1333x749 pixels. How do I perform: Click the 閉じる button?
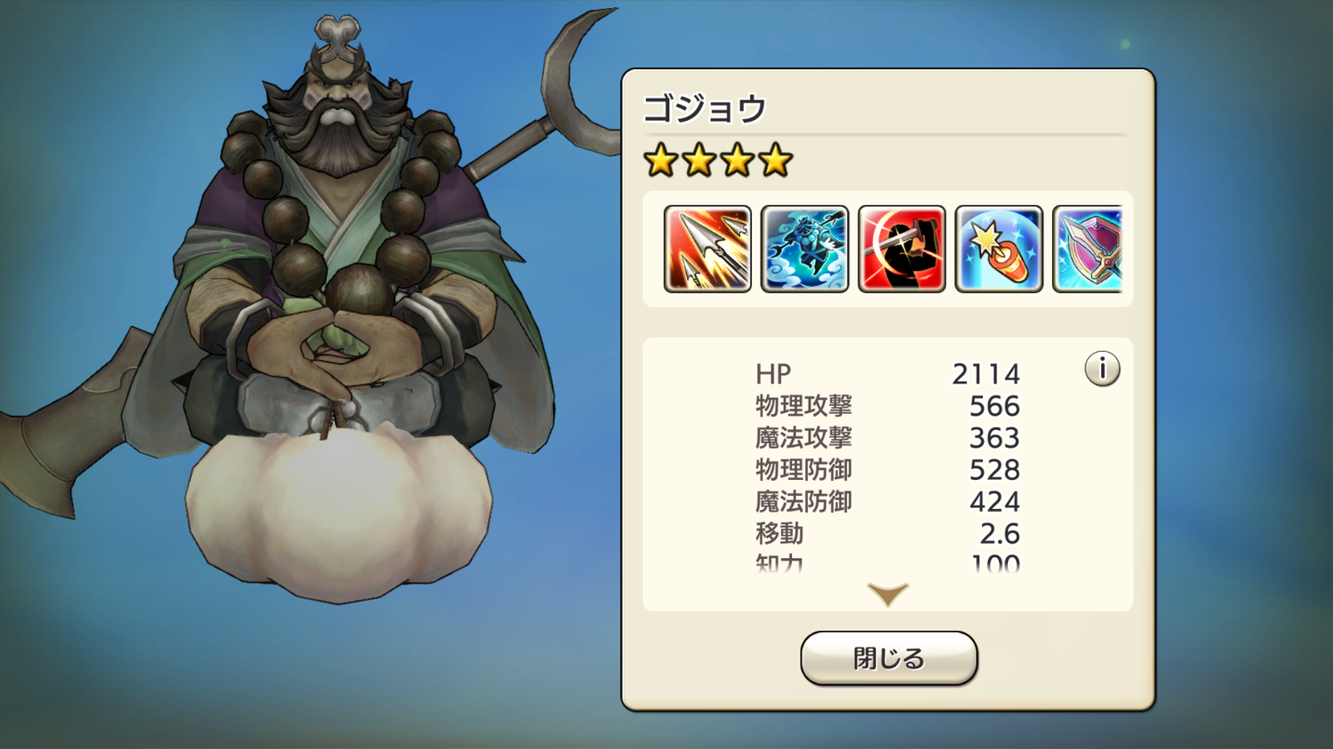(889, 658)
